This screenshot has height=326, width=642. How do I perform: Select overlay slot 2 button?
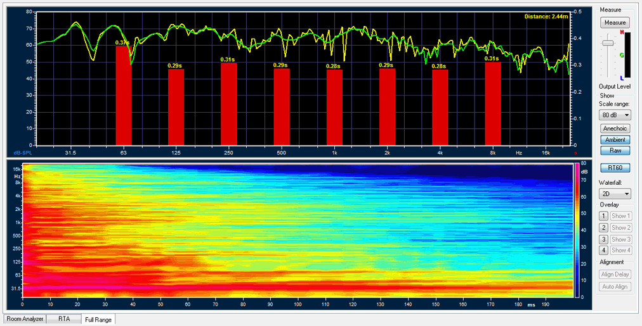pyautogui.click(x=604, y=228)
